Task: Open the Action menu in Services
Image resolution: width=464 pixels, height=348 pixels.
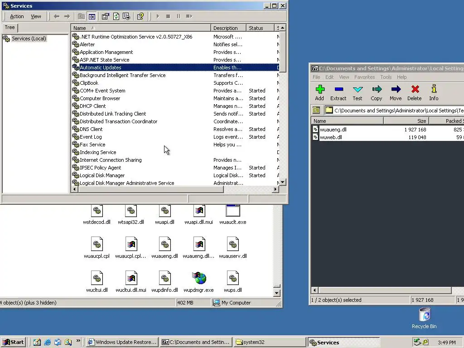Action: tap(17, 16)
